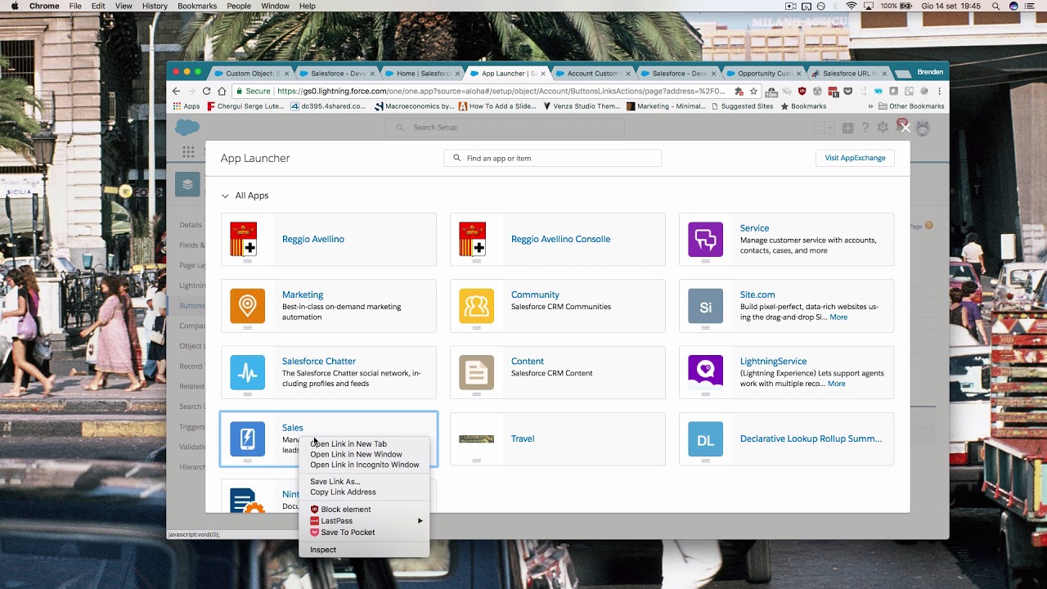Close the App Launcher with the X icon
This screenshot has width=1047, height=589.
[x=905, y=128]
